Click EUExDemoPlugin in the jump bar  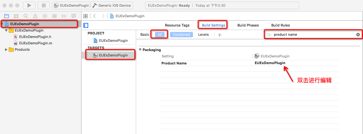[x=130, y=16]
